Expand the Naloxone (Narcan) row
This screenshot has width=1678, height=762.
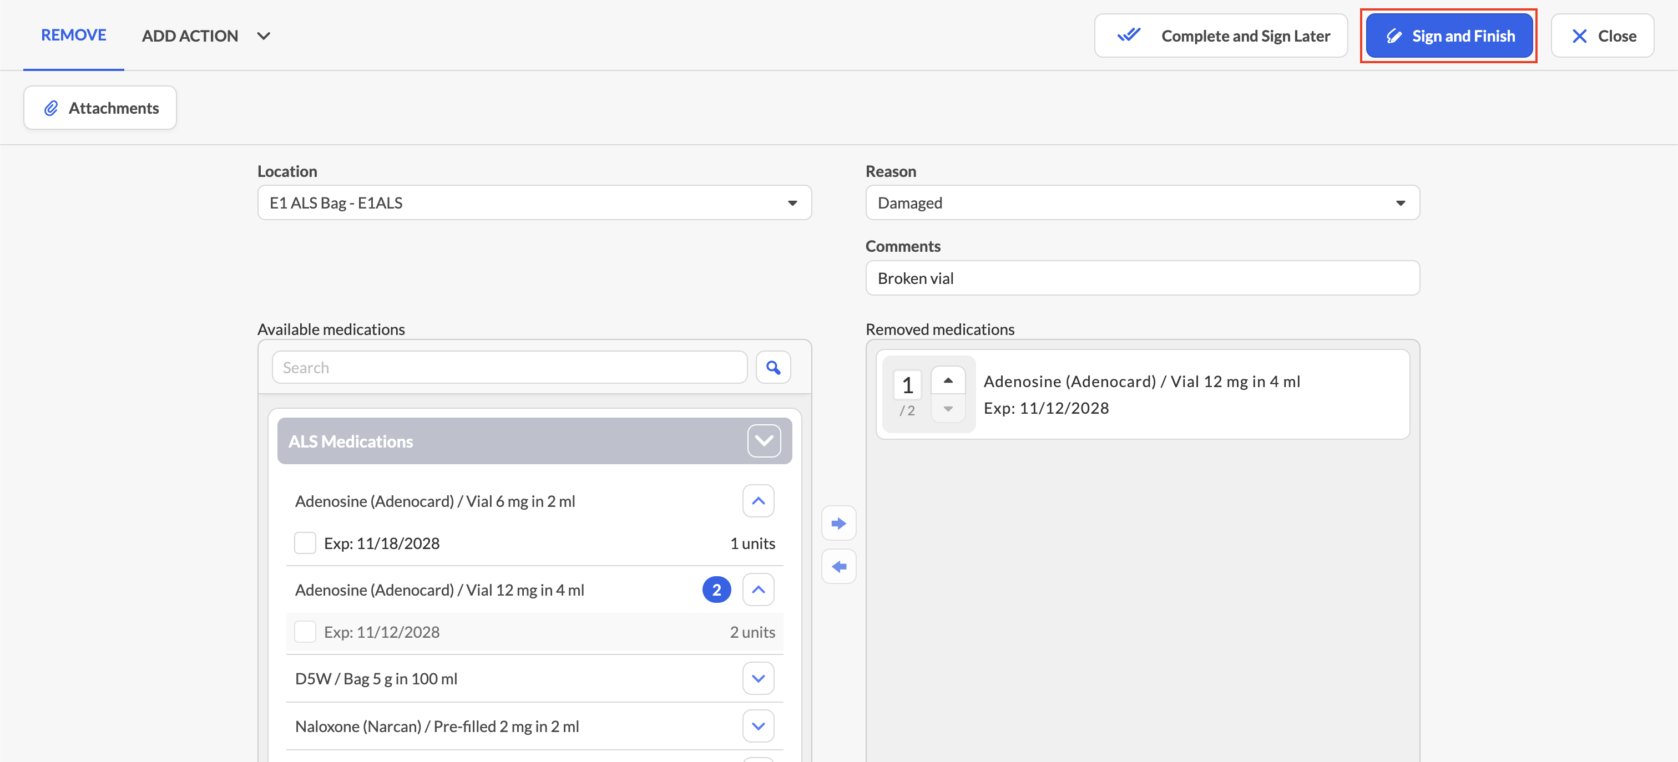point(758,726)
